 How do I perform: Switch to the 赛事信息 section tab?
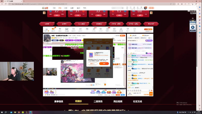click(59, 102)
